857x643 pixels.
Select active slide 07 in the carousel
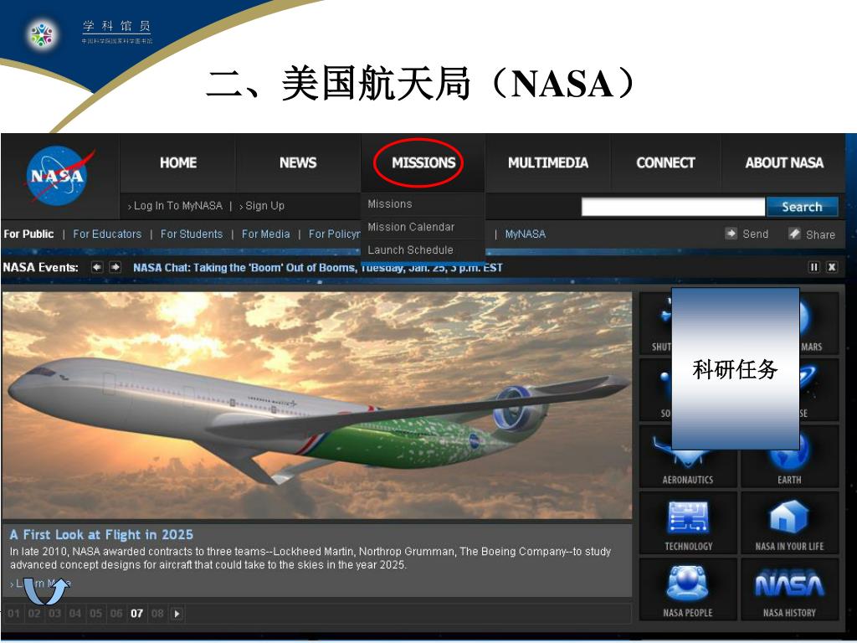pos(136,614)
